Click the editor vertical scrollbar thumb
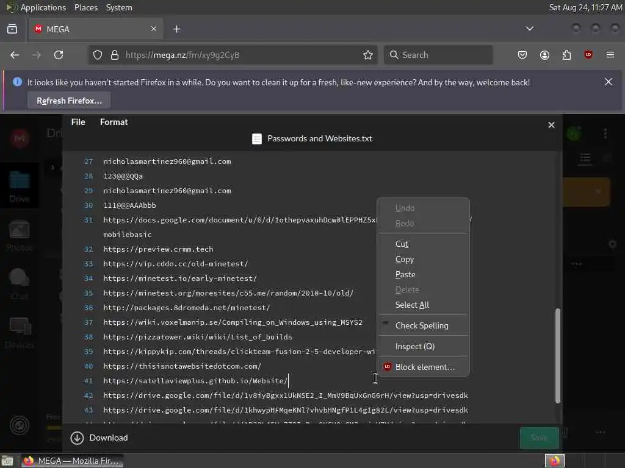This screenshot has width=625, height=468. pos(558,355)
